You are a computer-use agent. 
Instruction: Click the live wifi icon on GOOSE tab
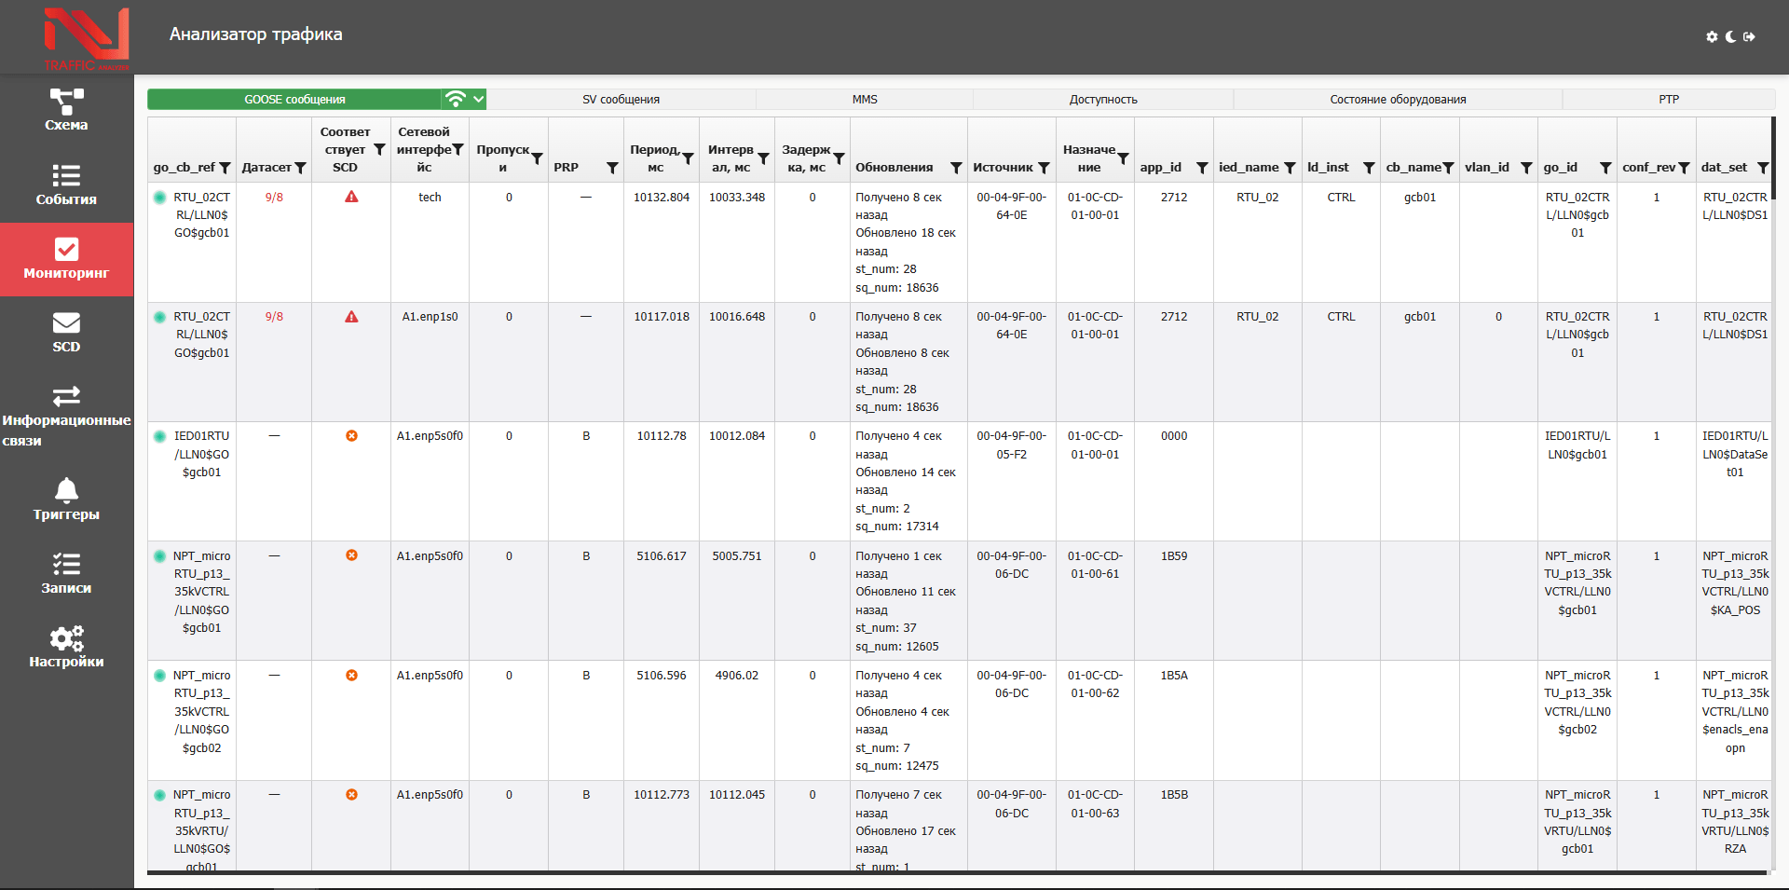(x=455, y=99)
